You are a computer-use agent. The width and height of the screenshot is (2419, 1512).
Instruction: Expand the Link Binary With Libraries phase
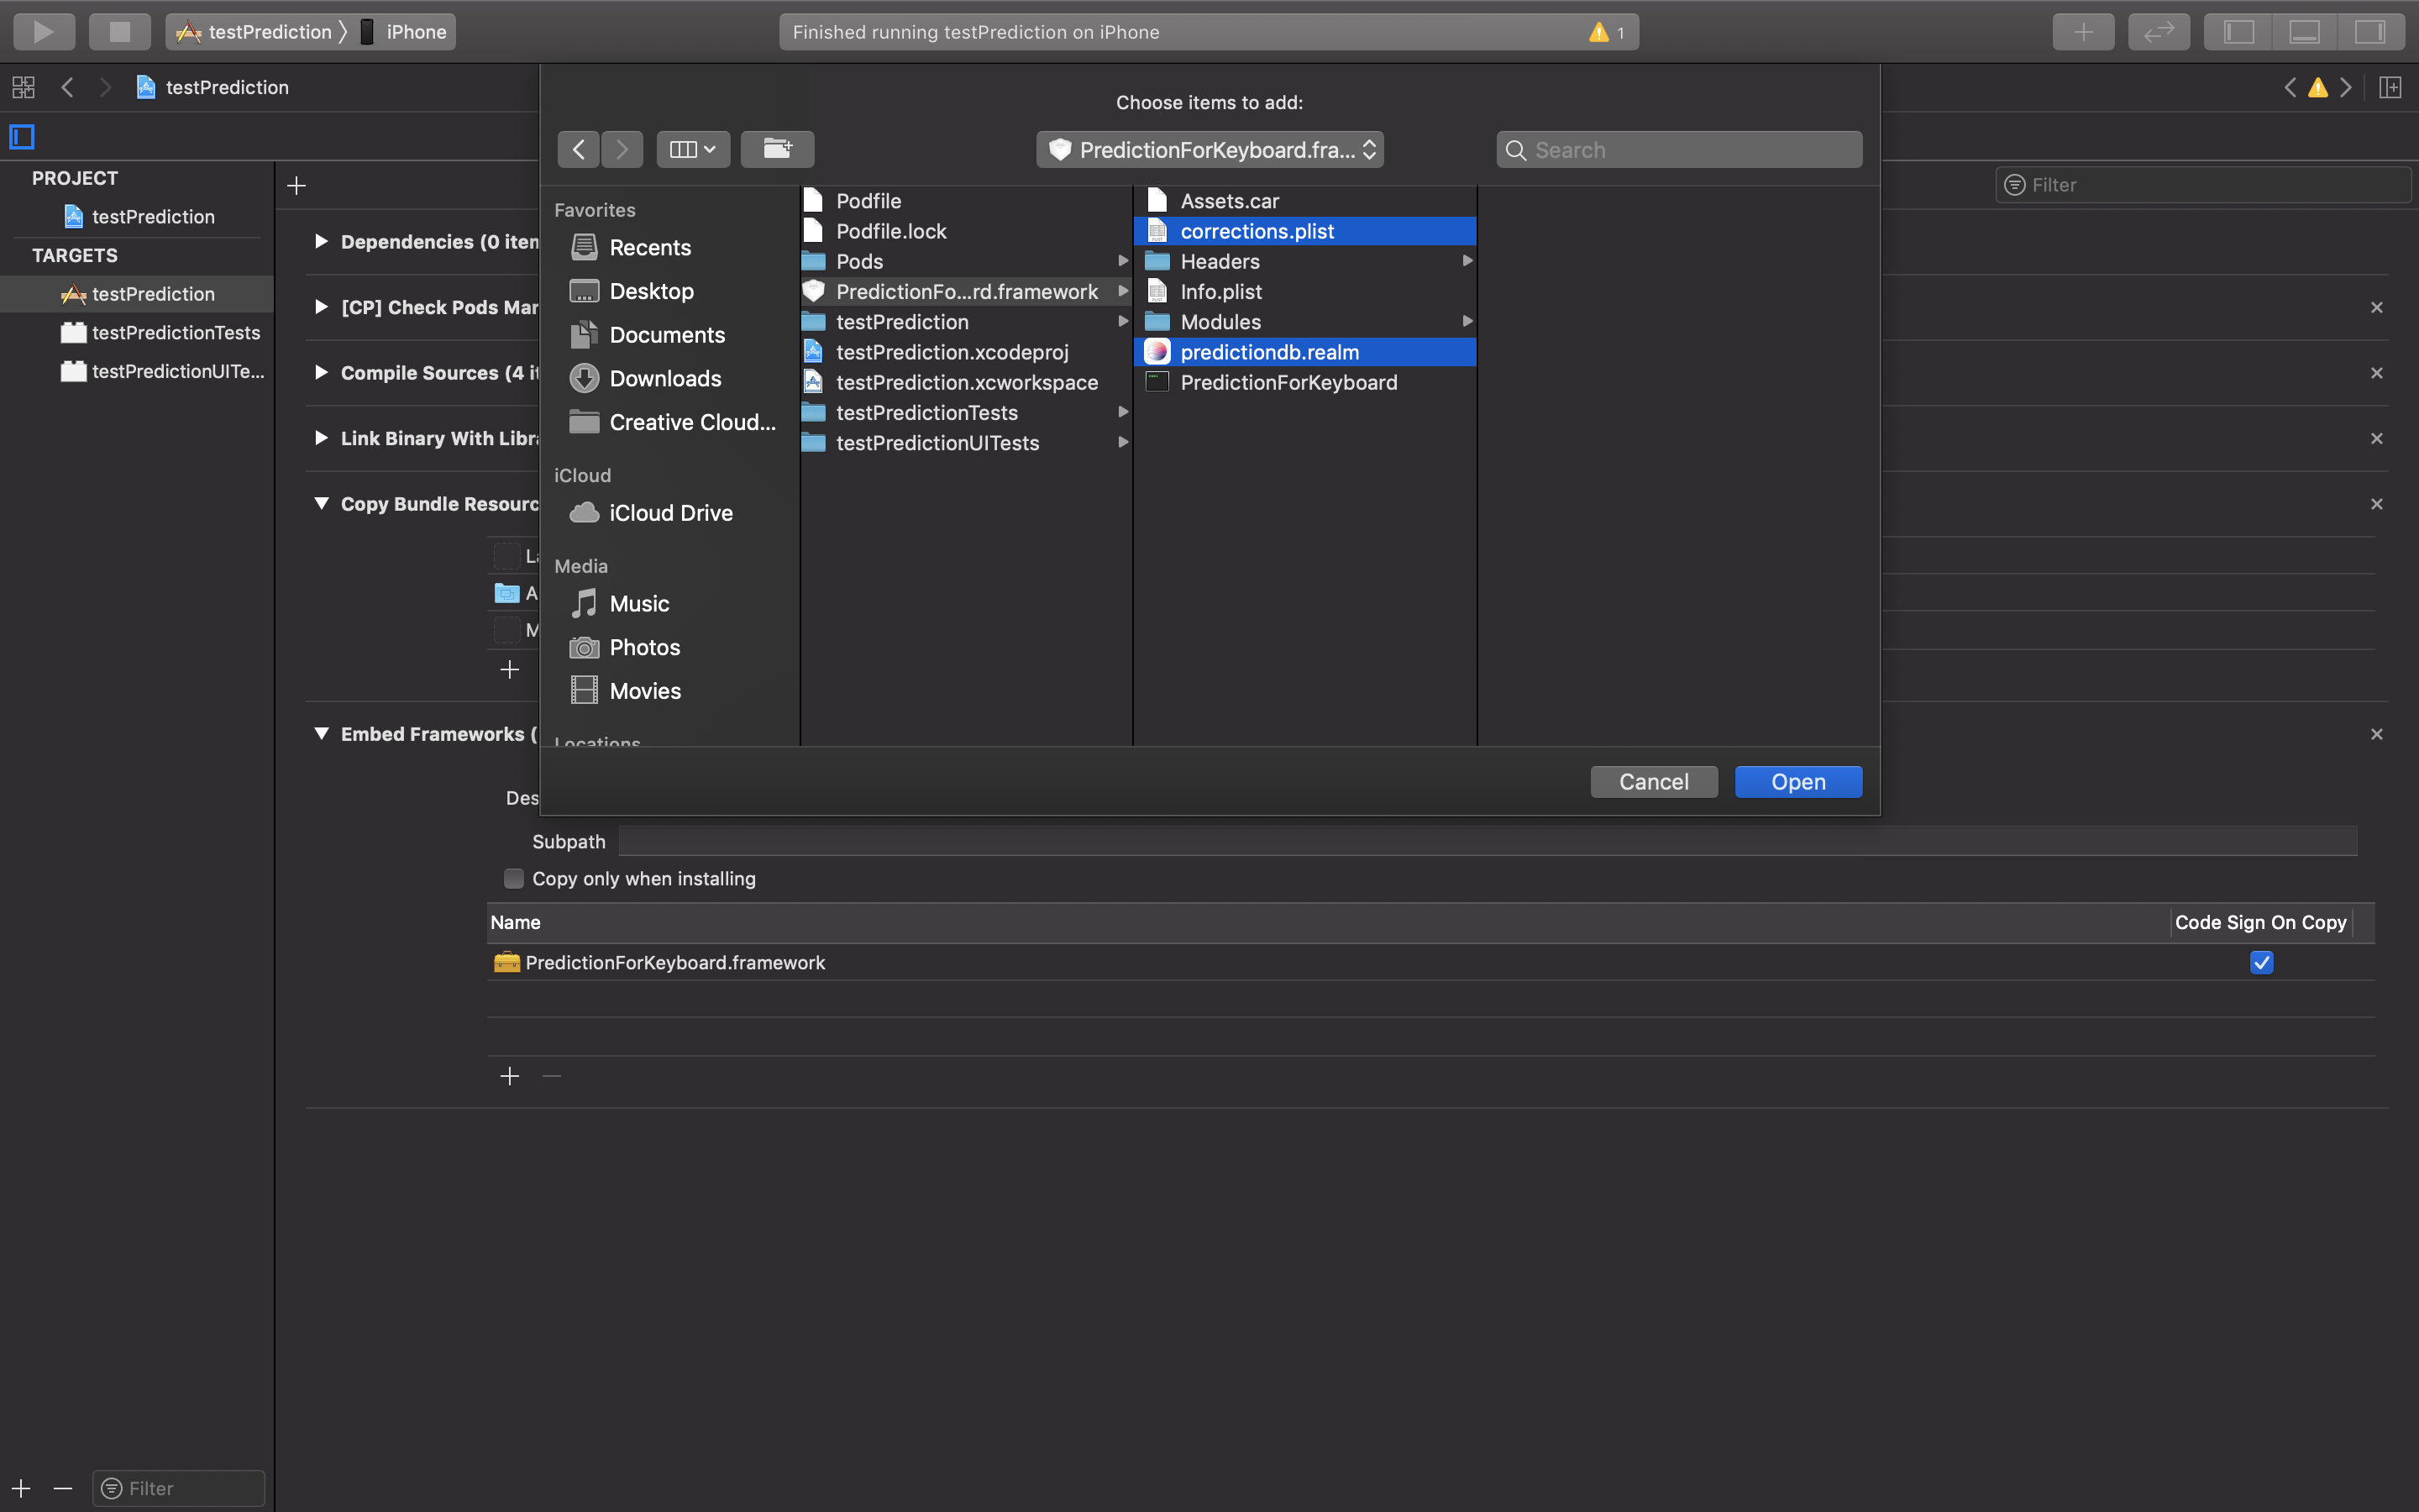(x=321, y=438)
